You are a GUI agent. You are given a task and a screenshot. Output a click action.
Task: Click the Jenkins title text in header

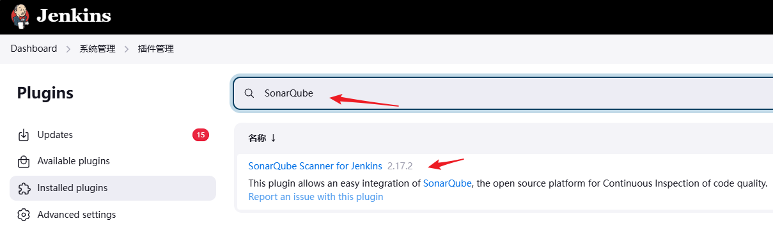[x=74, y=16]
